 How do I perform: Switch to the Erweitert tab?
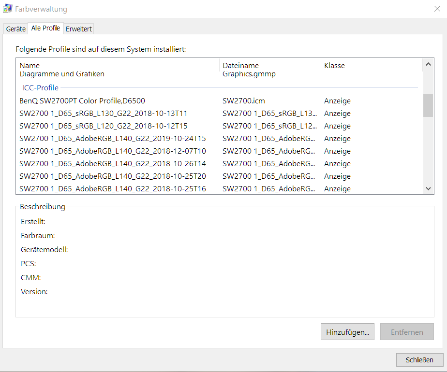point(79,29)
